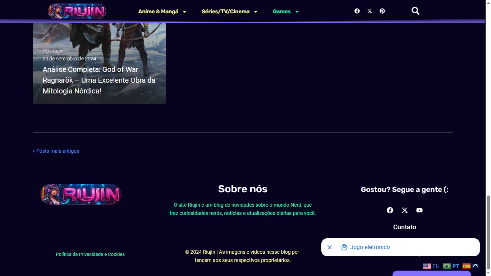Open Pinterest profile from header icon

pos(382,11)
